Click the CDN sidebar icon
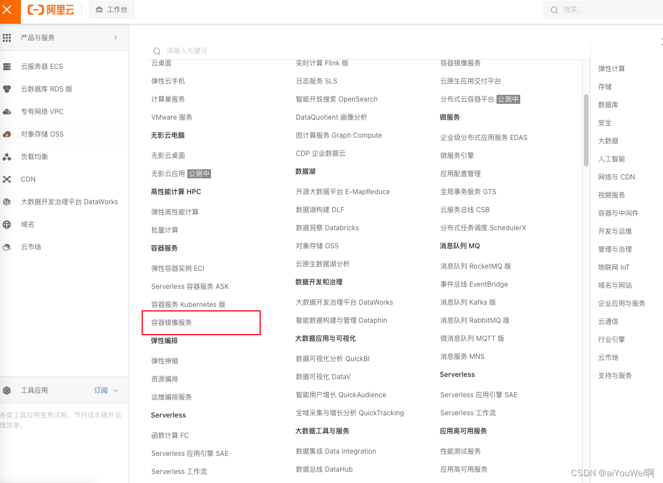663x483 pixels. click(7, 179)
